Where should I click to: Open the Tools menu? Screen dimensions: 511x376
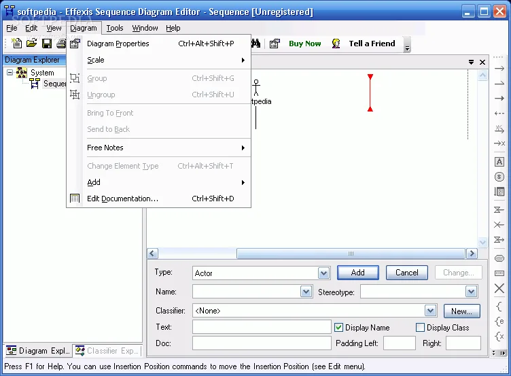(x=115, y=28)
